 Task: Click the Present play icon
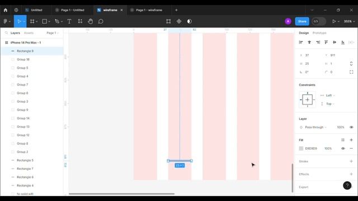pyautogui.click(x=334, y=21)
